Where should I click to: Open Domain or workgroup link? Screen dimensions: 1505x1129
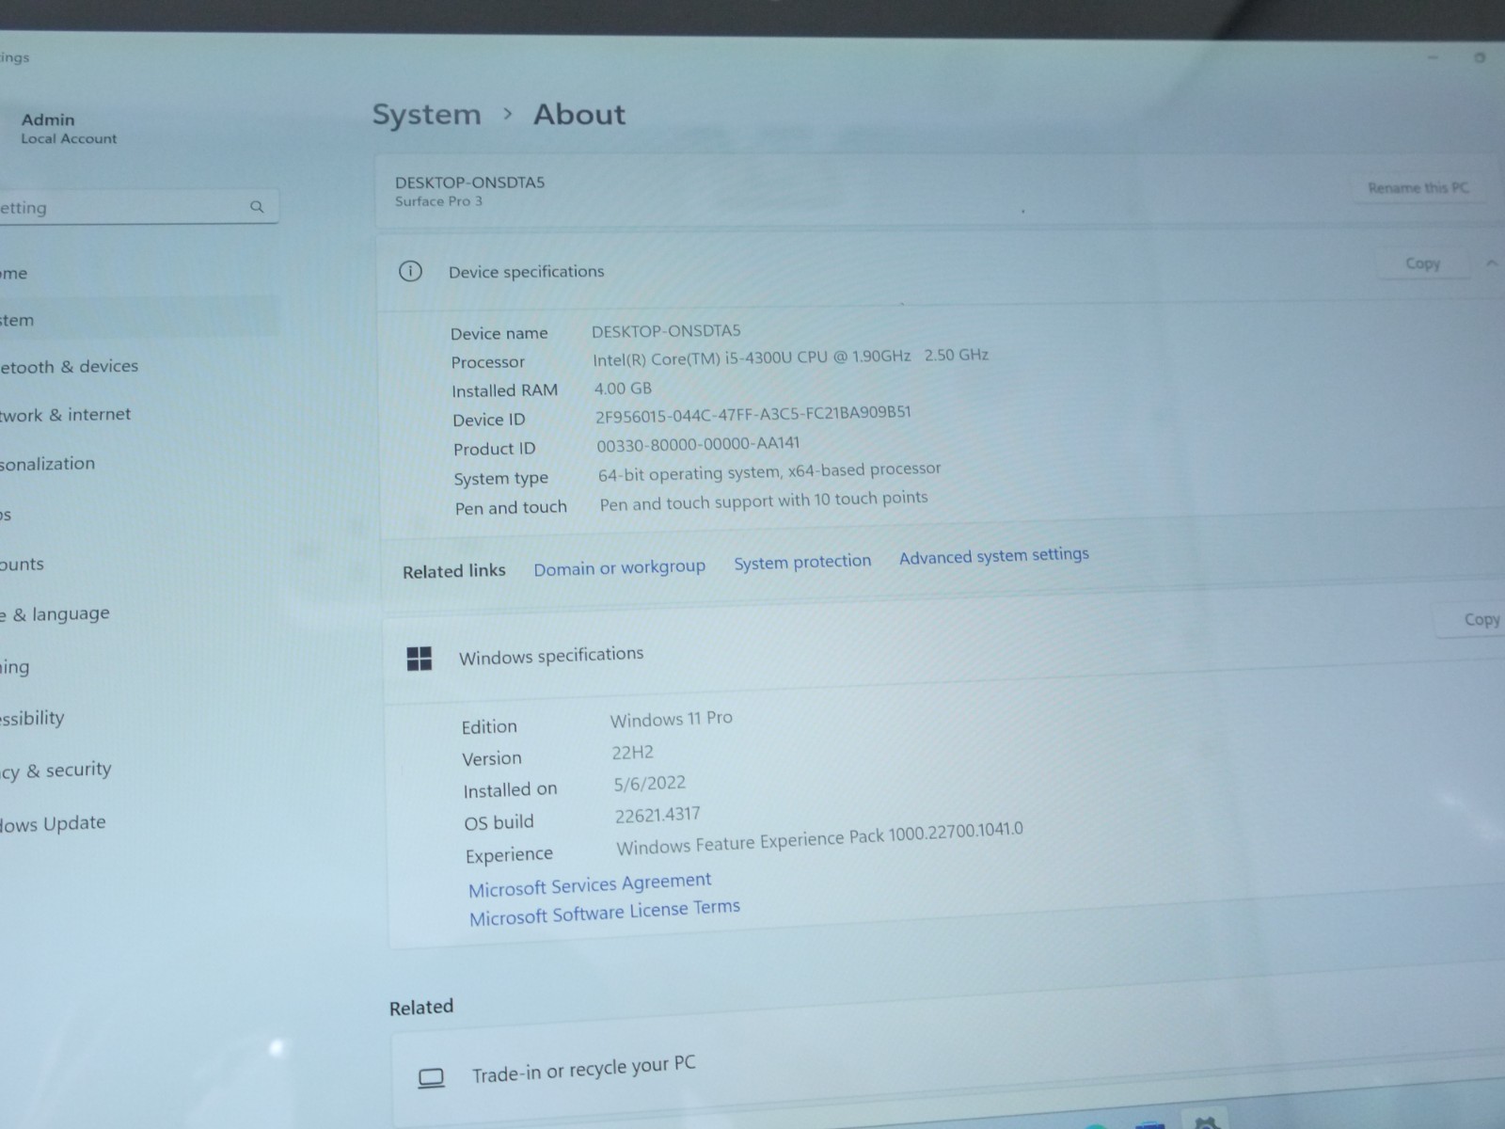pyautogui.click(x=619, y=567)
